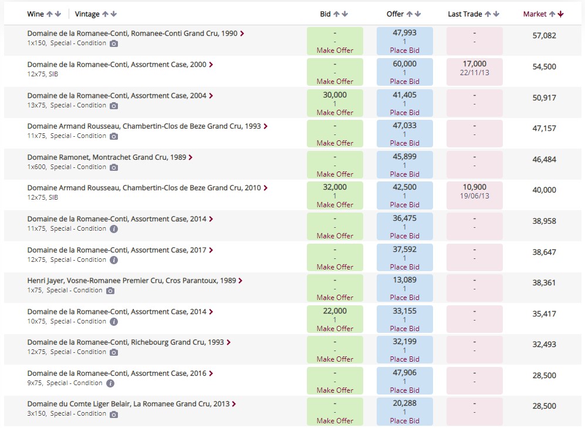Click market price 47,157

(x=544, y=129)
